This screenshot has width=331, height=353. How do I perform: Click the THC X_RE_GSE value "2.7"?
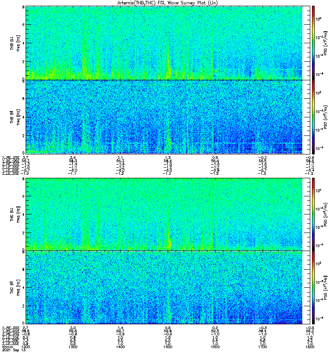(x=26, y=328)
